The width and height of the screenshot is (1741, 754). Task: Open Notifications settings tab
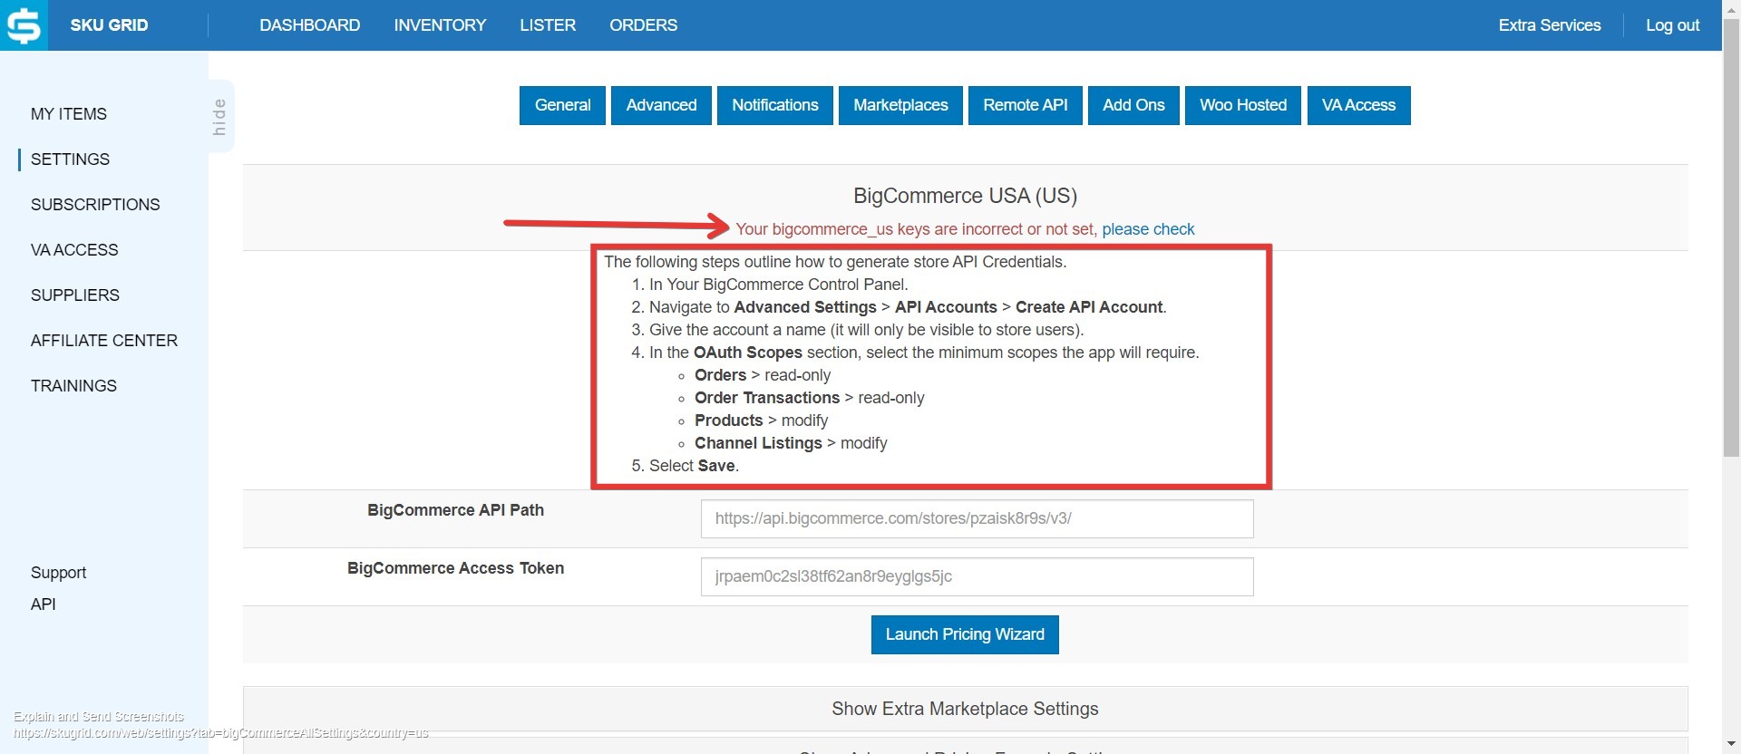(775, 105)
